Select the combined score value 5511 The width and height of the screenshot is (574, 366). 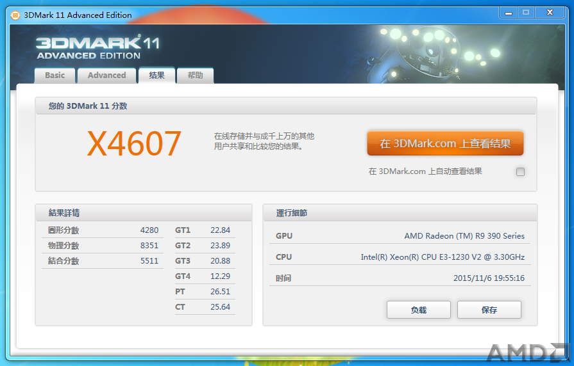click(x=149, y=261)
